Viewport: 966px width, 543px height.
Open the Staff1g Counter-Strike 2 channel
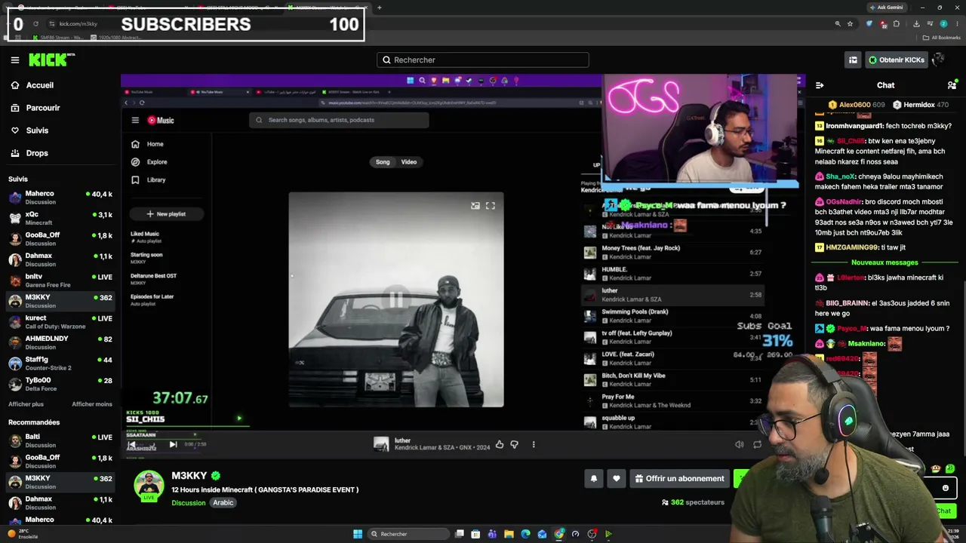(x=60, y=364)
